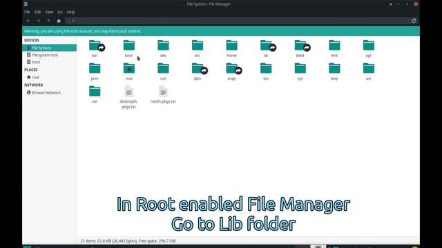
Task: Go back with the back arrow
Action: (x=28, y=21)
